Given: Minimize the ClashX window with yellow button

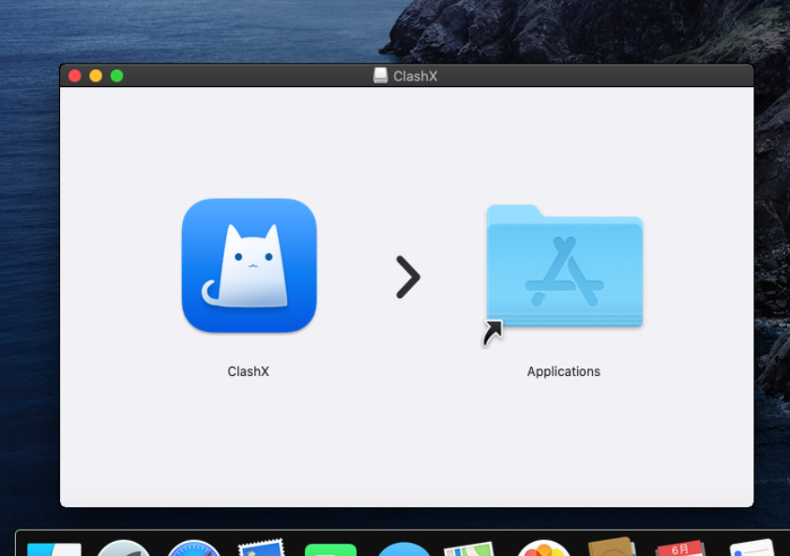Looking at the screenshot, I should click(x=96, y=76).
